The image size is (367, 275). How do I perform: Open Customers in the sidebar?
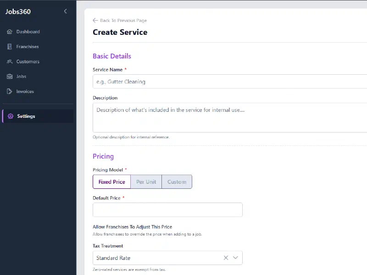click(38, 61)
